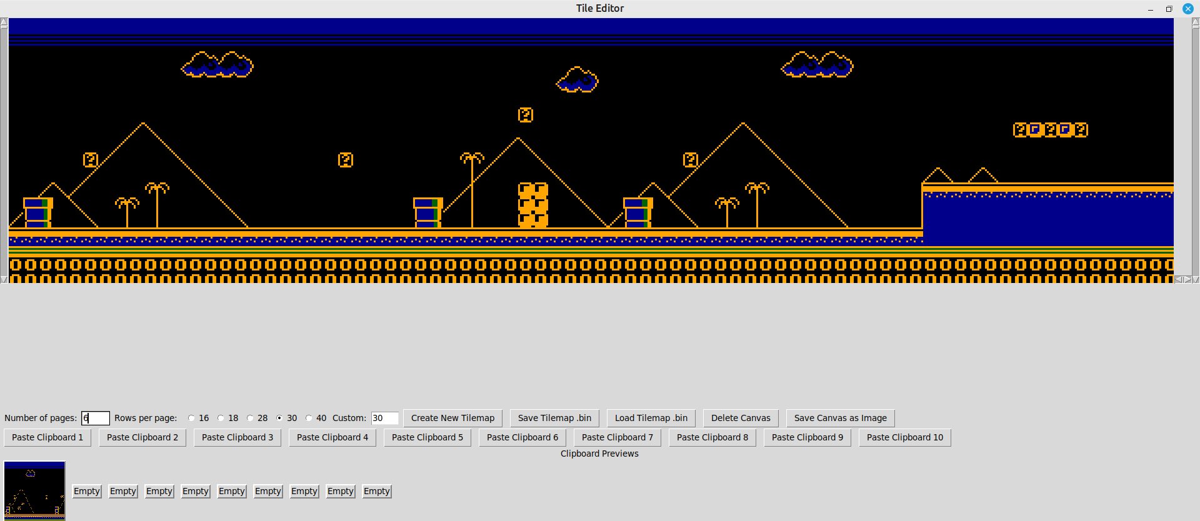The height and width of the screenshot is (521, 1200).
Task: Minimize the Tile Editor window
Action: pyautogui.click(x=1151, y=9)
